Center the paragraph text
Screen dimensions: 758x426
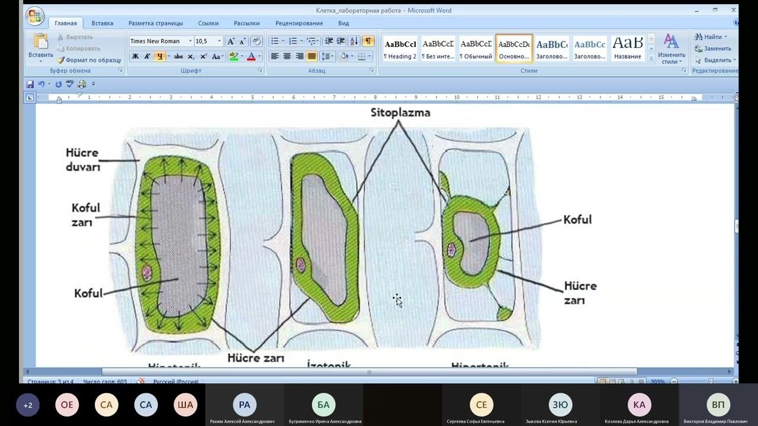pyautogui.click(x=287, y=56)
